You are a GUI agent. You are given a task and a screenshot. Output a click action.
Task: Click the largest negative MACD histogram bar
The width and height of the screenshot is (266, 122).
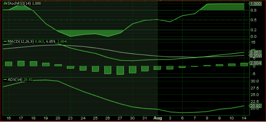tap(120, 70)
